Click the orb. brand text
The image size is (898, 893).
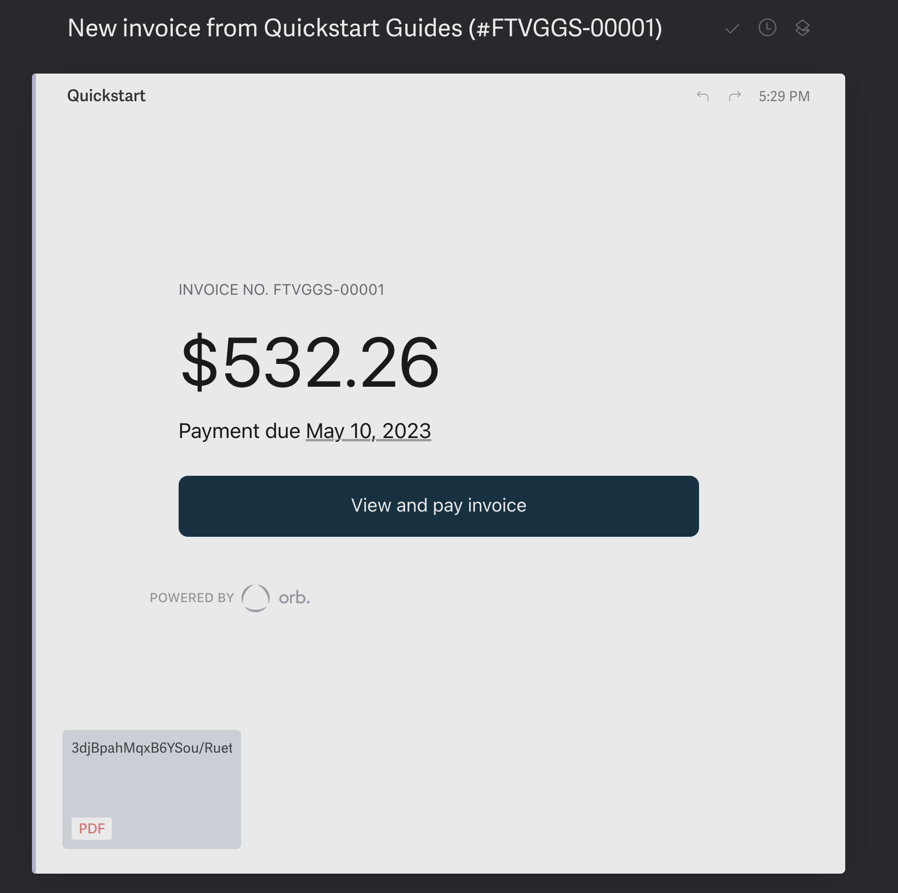(294, 598)
